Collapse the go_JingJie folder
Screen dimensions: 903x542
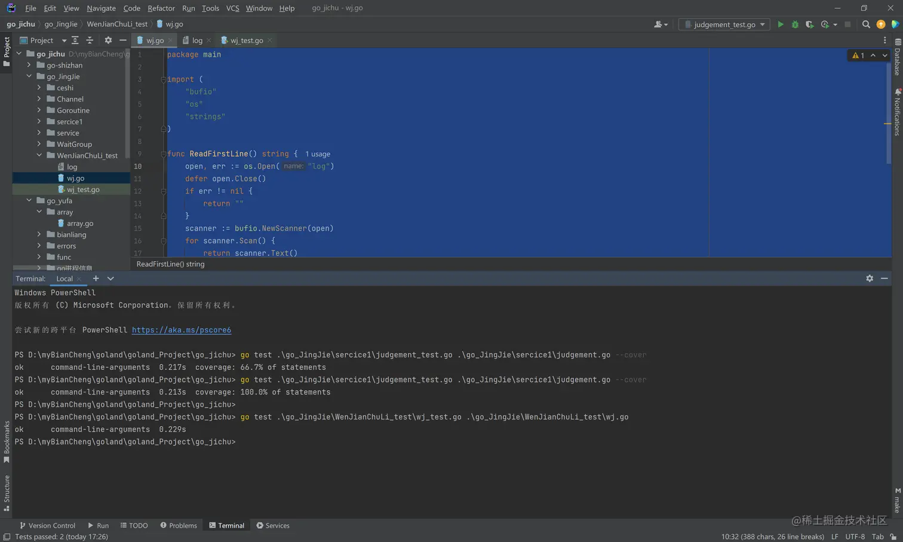click(x=29, y=76)
